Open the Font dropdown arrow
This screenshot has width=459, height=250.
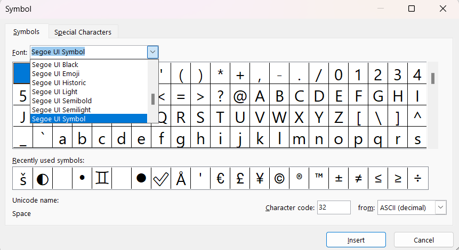pos(152,52)
